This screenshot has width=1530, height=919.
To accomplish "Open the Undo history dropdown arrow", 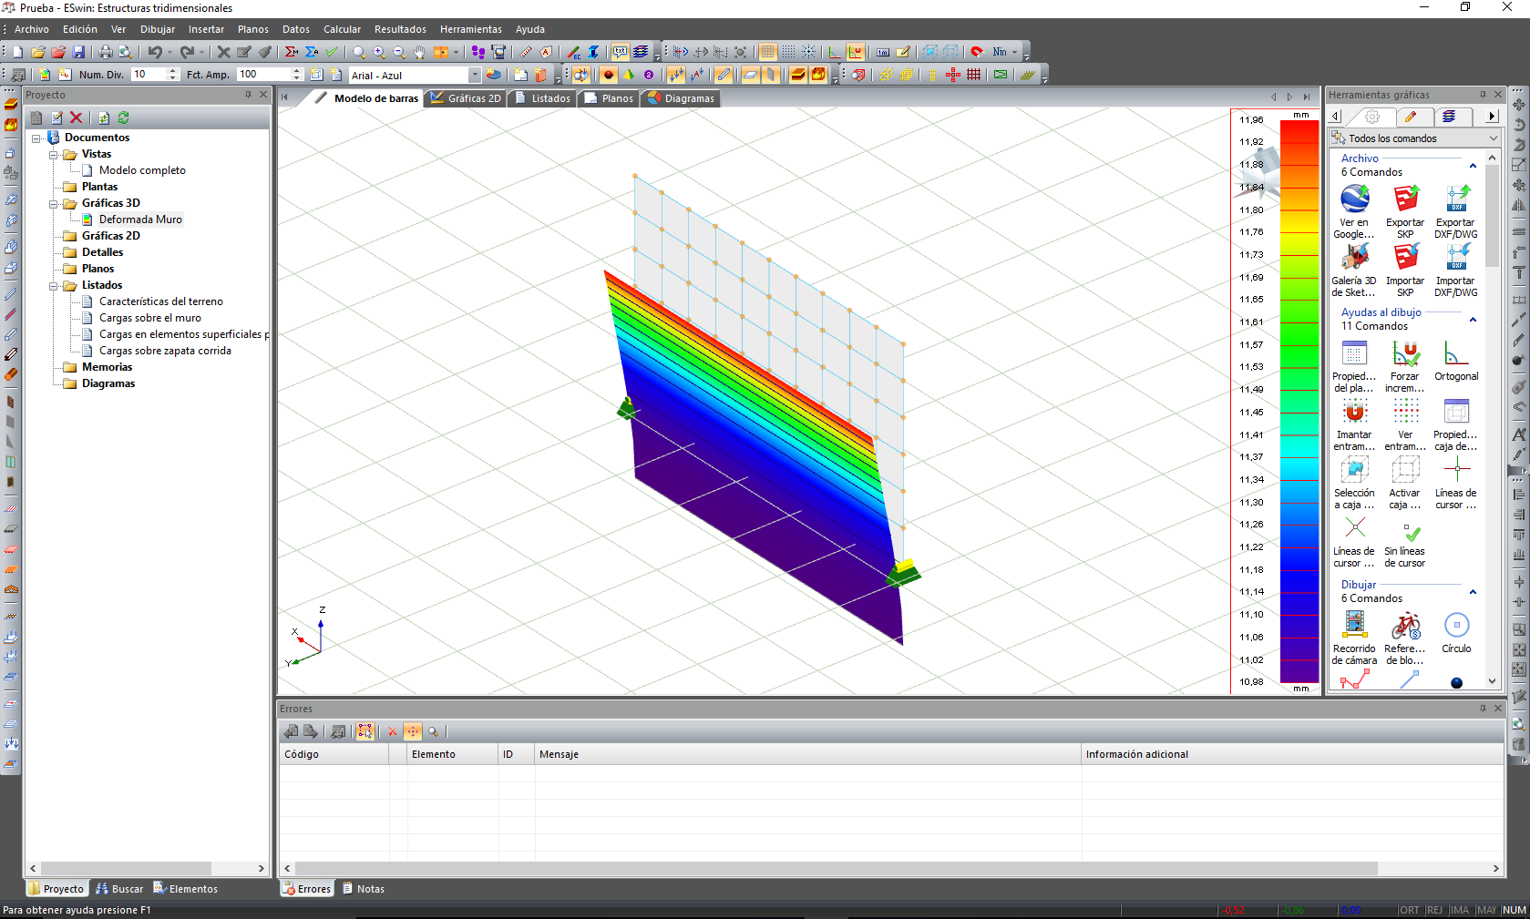I will point(169,52).
